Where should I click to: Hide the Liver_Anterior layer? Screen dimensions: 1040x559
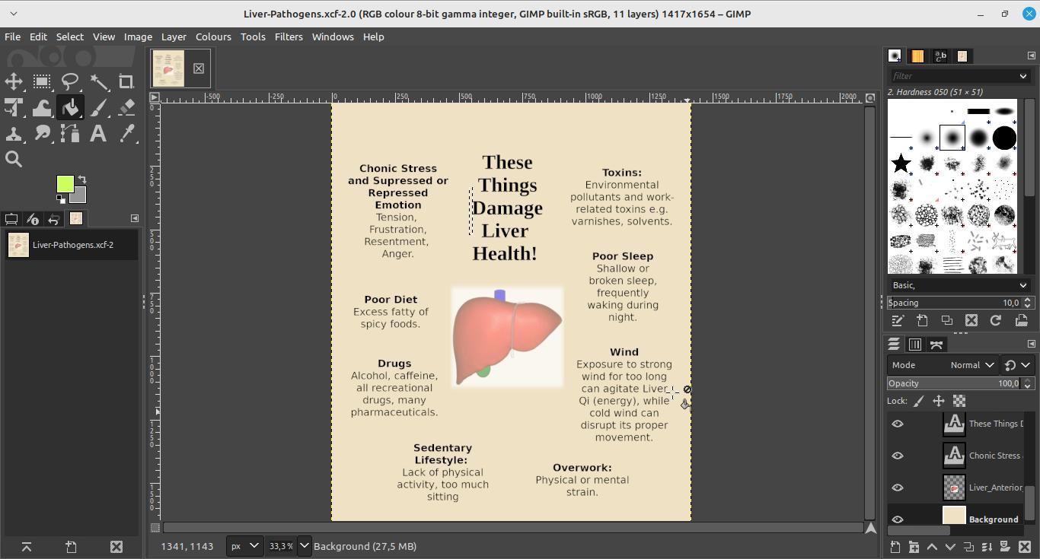click(898, 488)
